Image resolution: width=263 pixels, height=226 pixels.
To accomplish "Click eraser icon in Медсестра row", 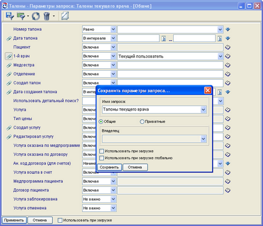I will click(228, 65).
